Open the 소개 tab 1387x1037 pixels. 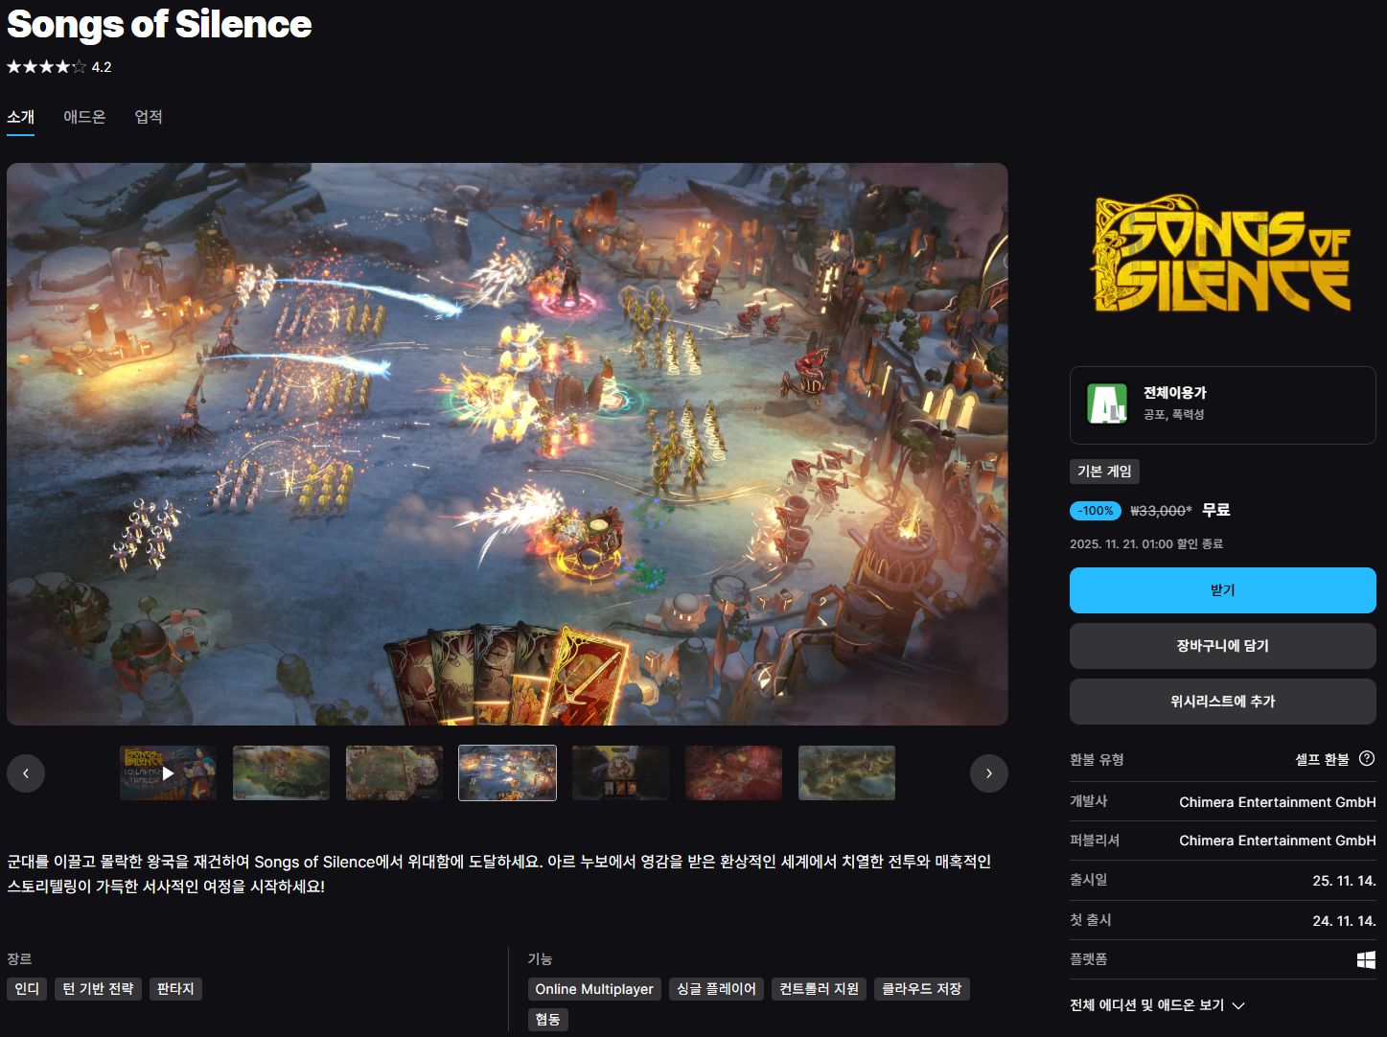pos(20,117)
